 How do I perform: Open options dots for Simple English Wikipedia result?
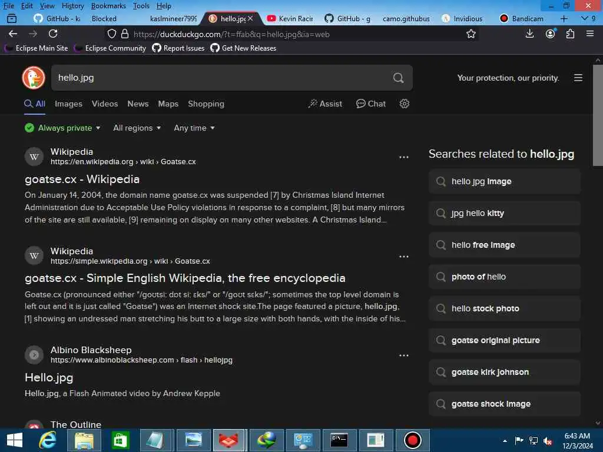[x=404, y=257]
